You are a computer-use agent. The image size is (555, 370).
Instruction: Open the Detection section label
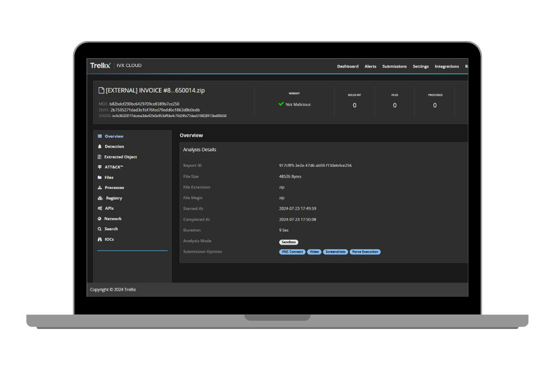pos(114,146)
